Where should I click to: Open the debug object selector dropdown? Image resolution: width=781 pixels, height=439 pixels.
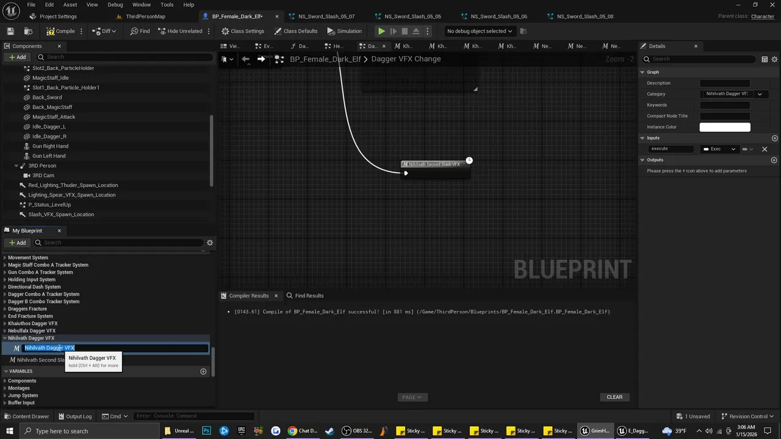(480, 31)
